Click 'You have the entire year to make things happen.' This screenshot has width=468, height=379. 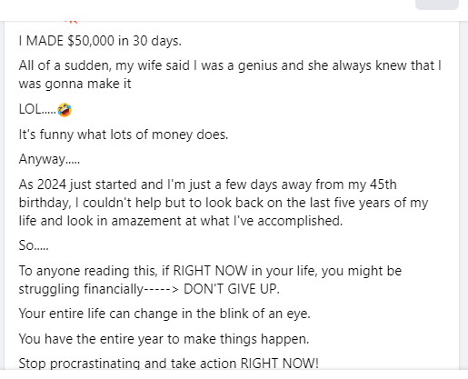(x=164, y=339)
